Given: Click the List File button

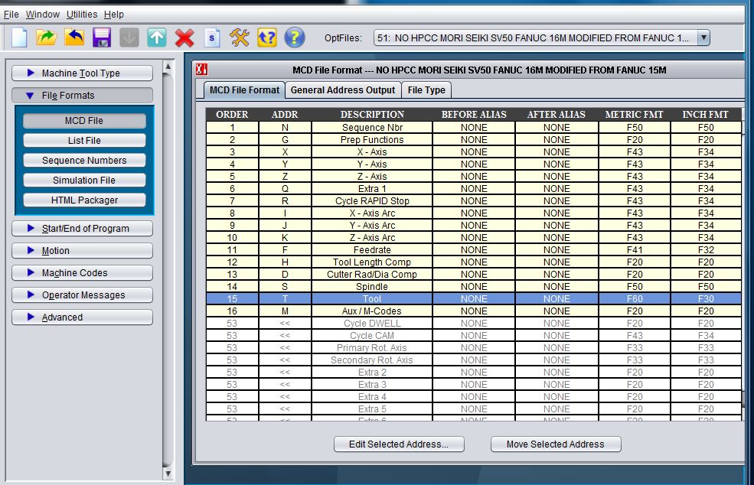Looking at the screenshot, I should point(84,140).
